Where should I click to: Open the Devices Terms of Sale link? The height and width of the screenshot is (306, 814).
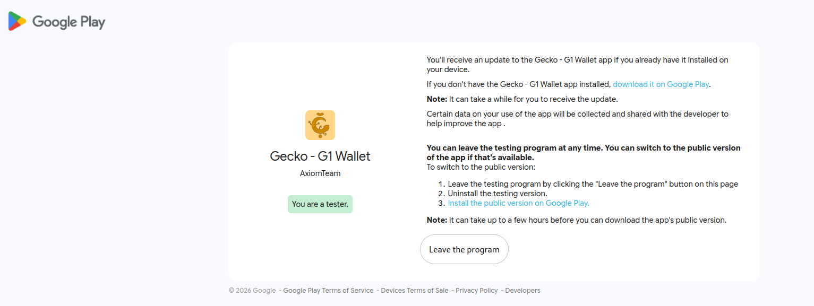pos(414,291)
